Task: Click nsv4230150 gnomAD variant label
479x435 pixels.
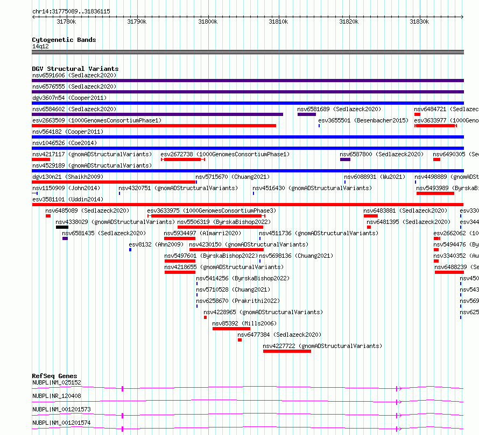Action: (x=249, y=244)
